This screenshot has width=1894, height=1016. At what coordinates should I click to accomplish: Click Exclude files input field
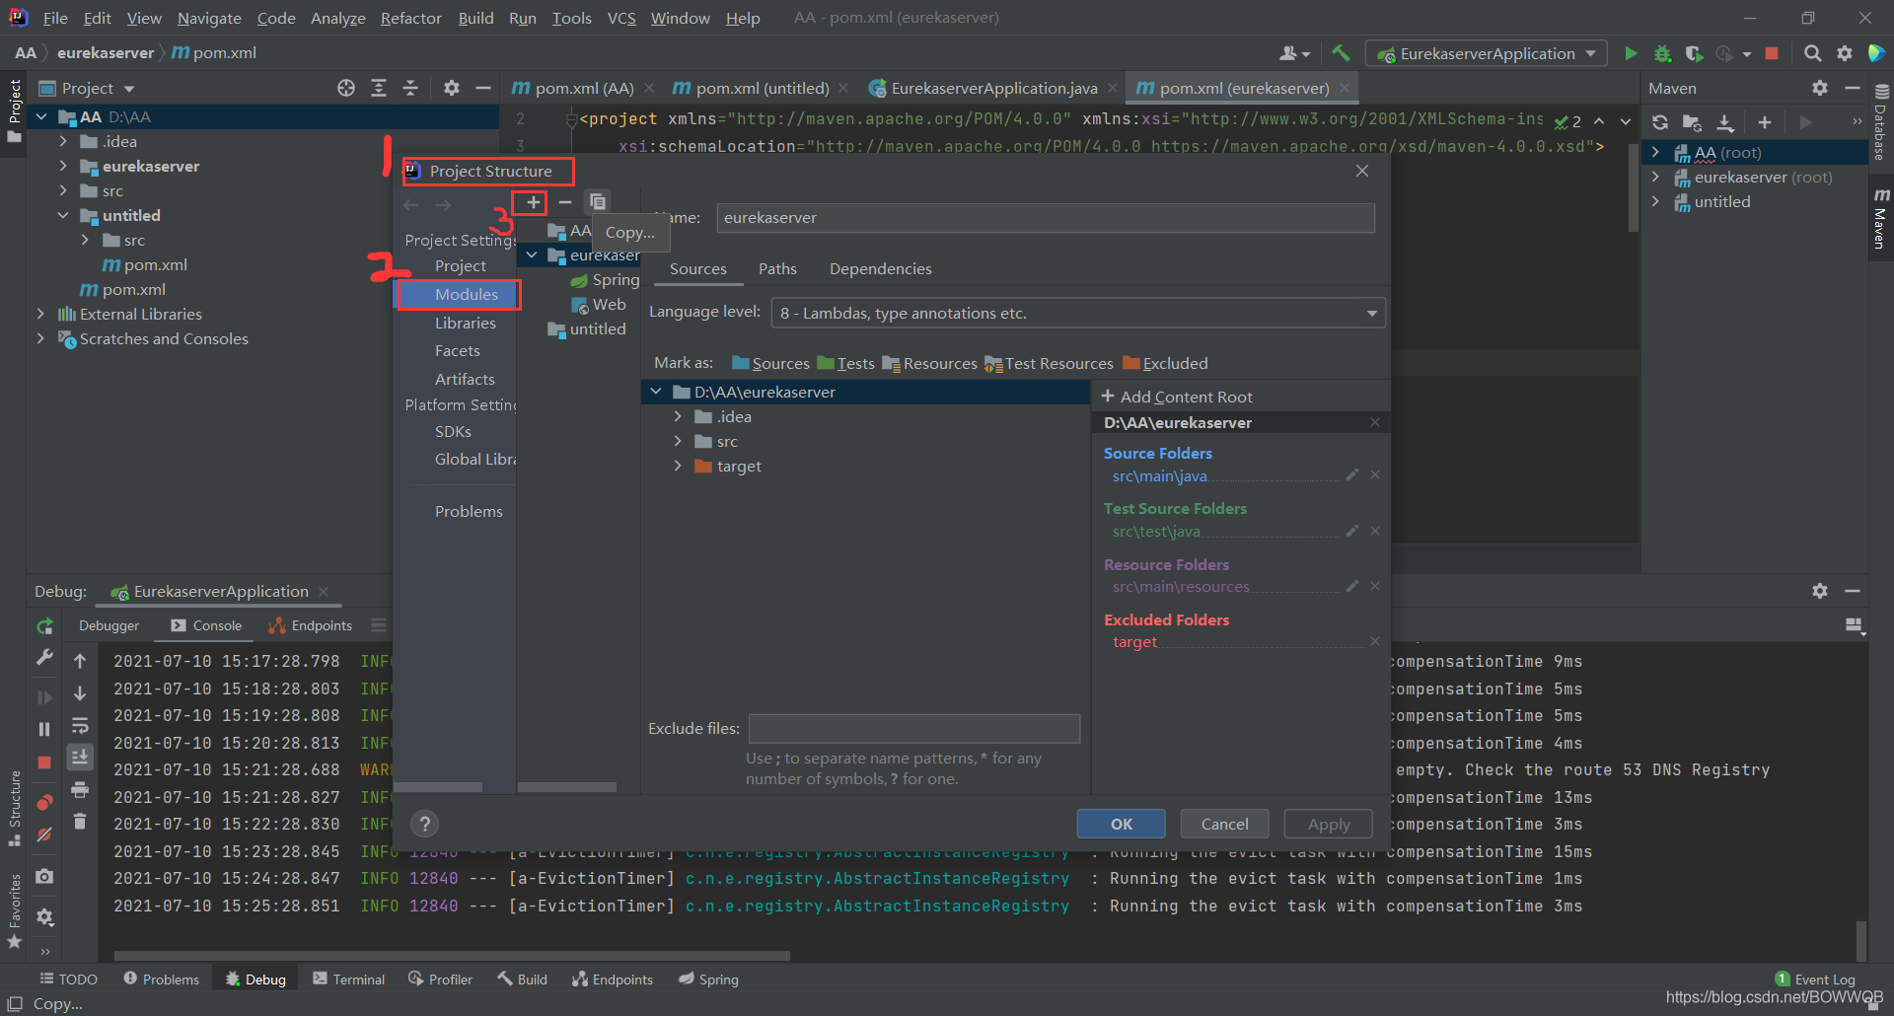click(x=913, y=728)
